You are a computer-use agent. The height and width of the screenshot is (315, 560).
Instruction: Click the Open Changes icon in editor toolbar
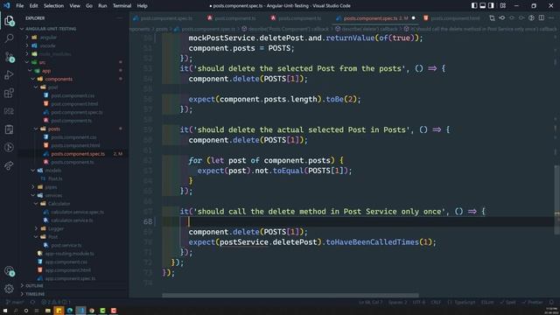(x=492, y=17)
